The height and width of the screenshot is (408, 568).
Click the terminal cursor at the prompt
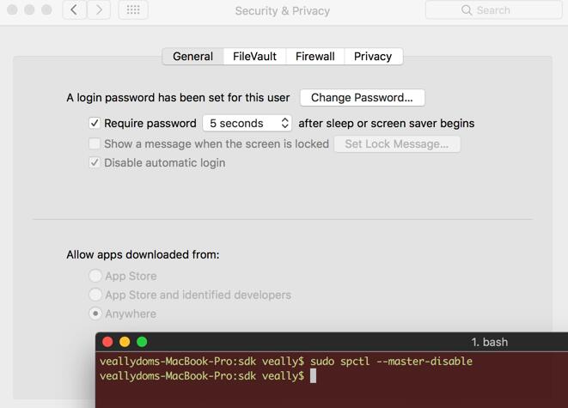click(314, 375)
